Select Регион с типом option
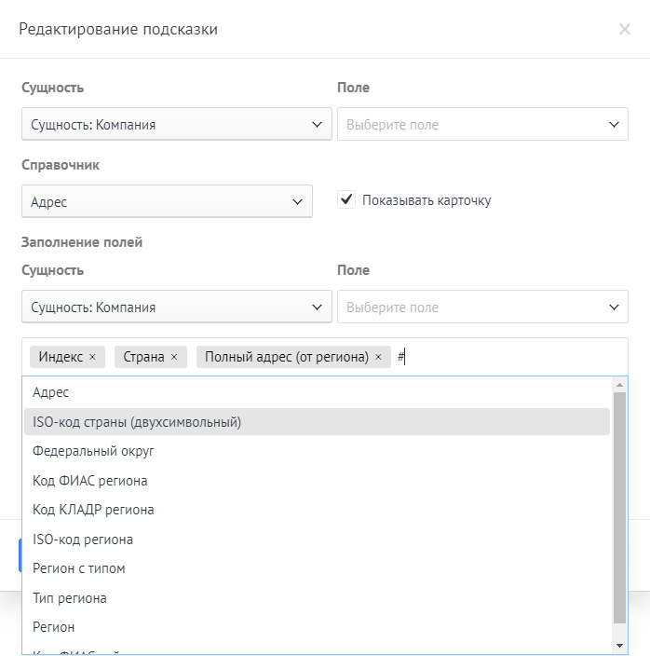The width and height of the screenshot is (650, 656). tap(317, 568)
